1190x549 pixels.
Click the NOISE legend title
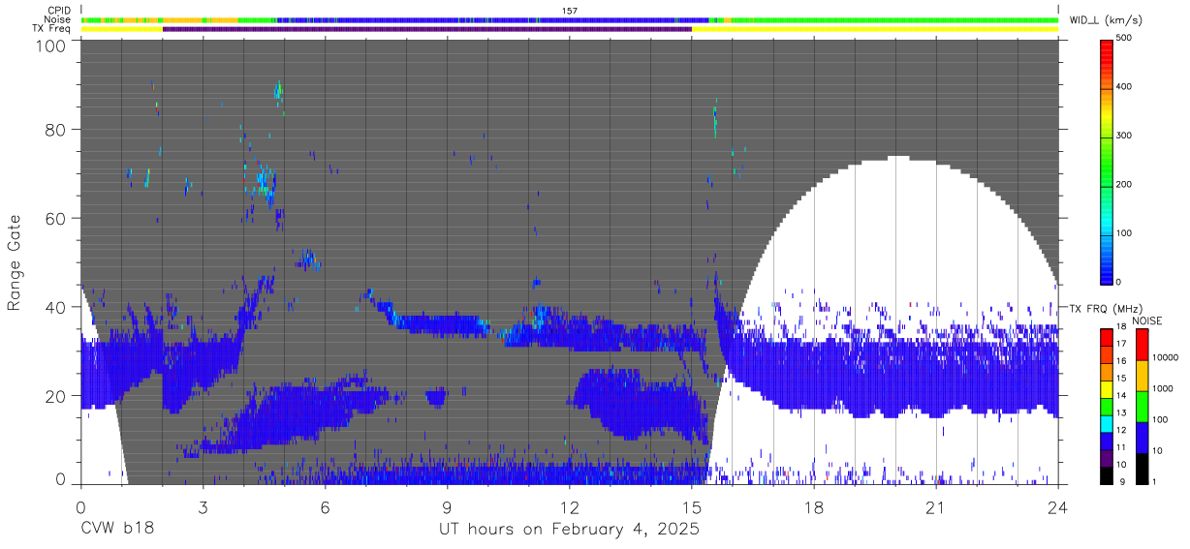[1148, 320]
